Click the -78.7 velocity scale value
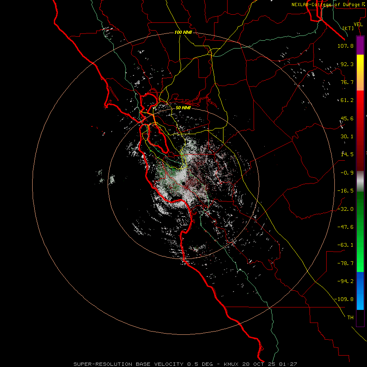Image resolution: width=367 pixels, height=367 pixels. coord(345,263)
